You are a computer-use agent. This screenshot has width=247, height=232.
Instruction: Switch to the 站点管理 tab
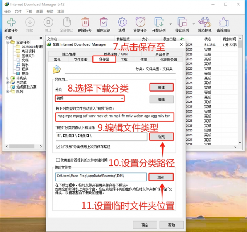(x=69, y=54)
